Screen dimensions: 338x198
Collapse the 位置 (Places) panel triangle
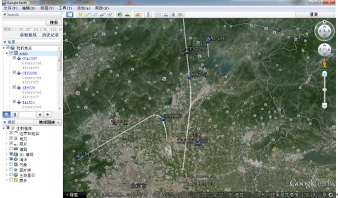[x=5, y=42]
